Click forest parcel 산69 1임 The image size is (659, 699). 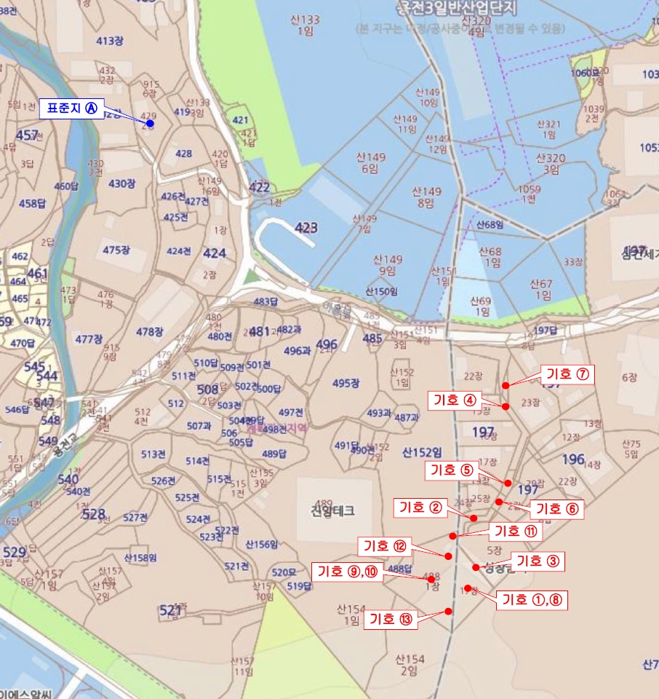tap(481, 307)
